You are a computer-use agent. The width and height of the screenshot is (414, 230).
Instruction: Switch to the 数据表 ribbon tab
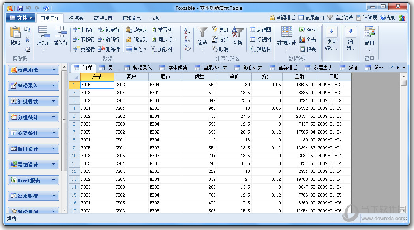(x=76, y=18)
